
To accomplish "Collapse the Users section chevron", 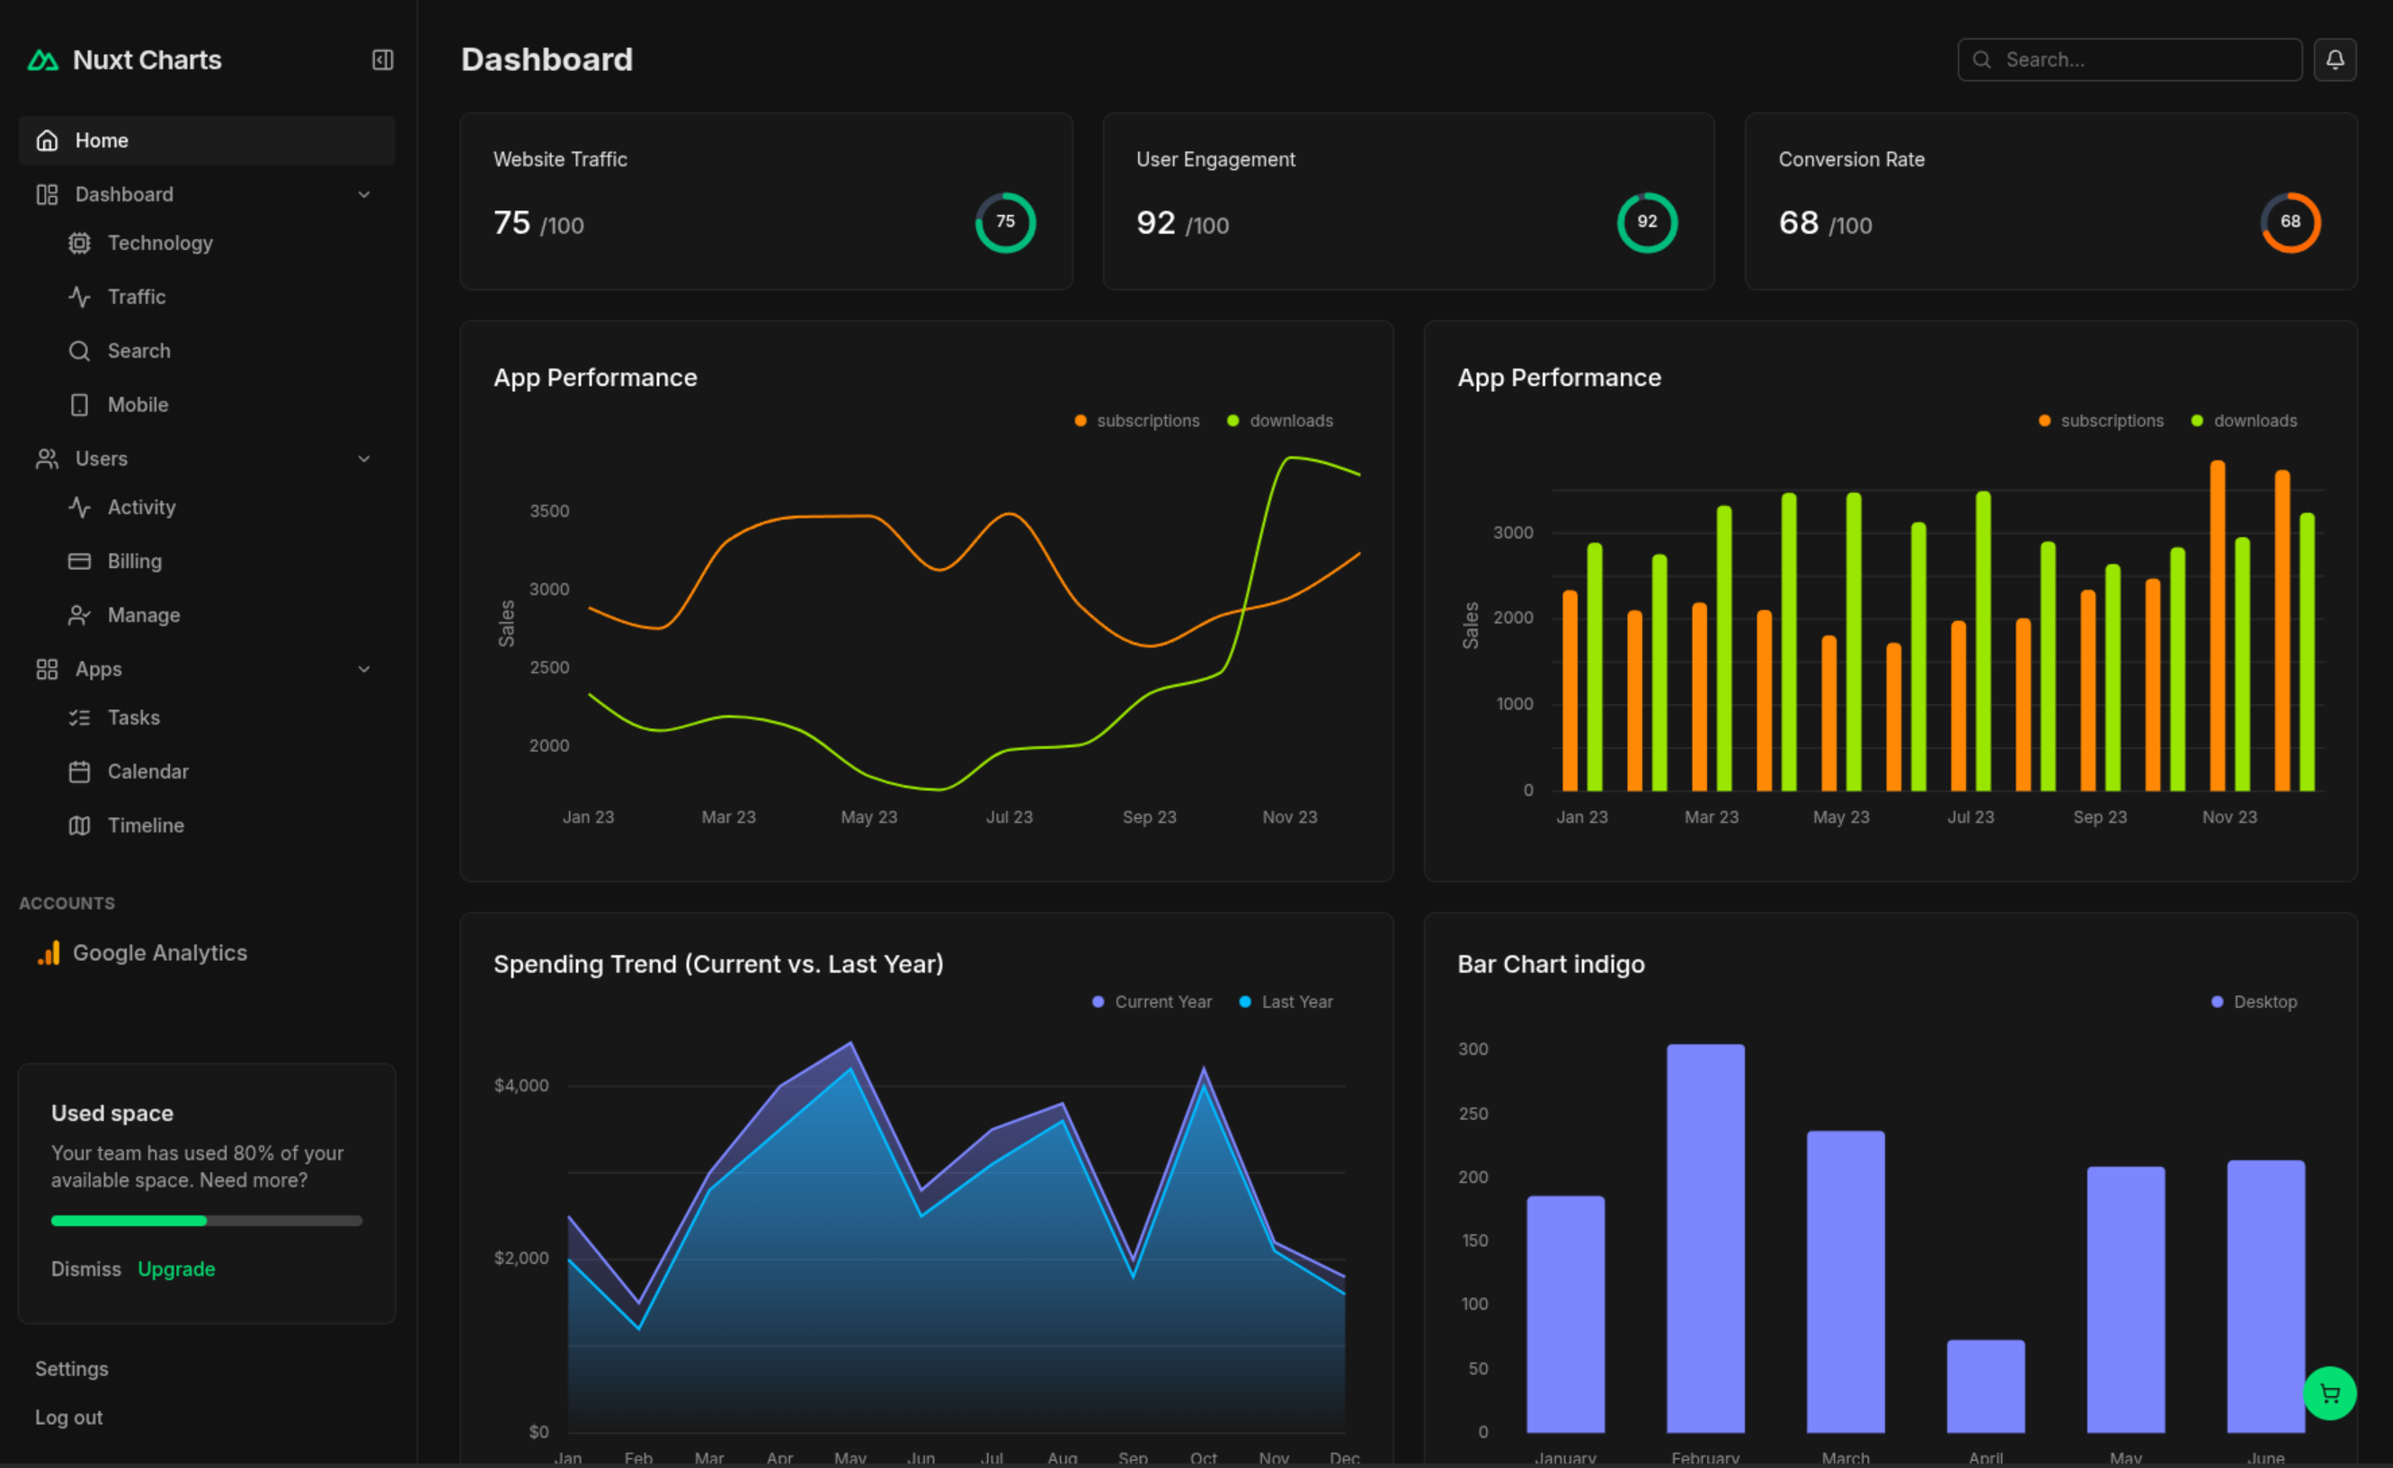I will 364,458.
